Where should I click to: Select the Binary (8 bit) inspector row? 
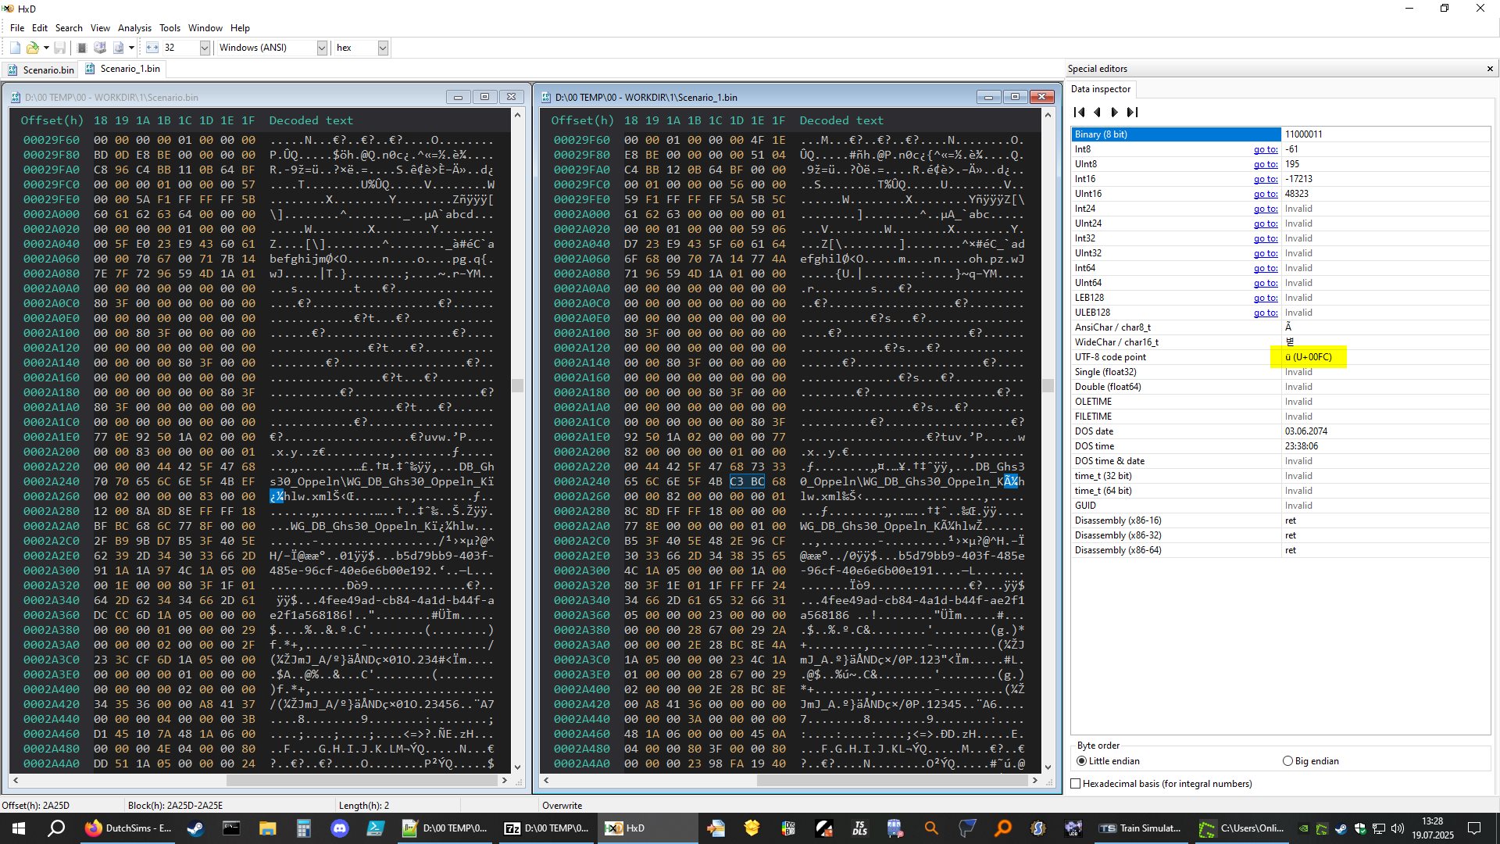[1280, 134]
